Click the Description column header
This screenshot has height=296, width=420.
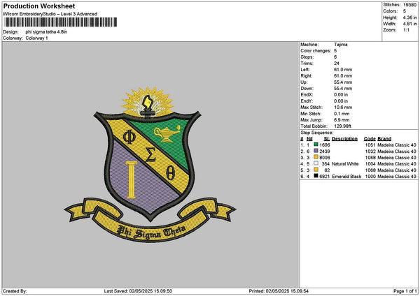click(344, 139)
